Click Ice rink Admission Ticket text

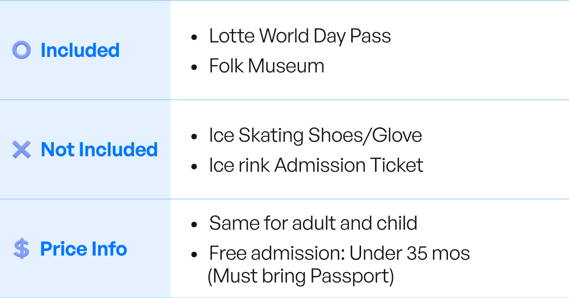pyautogui.click(x=316, y=166)
